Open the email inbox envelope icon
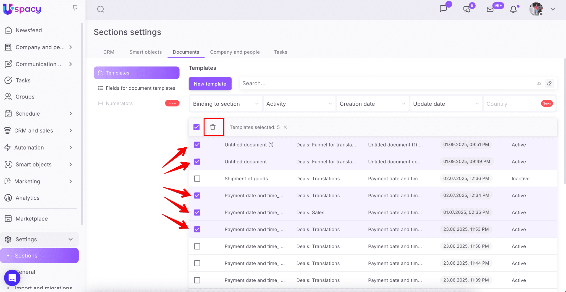566x292 pixels. pyautogui.click(x=490, y=9)
